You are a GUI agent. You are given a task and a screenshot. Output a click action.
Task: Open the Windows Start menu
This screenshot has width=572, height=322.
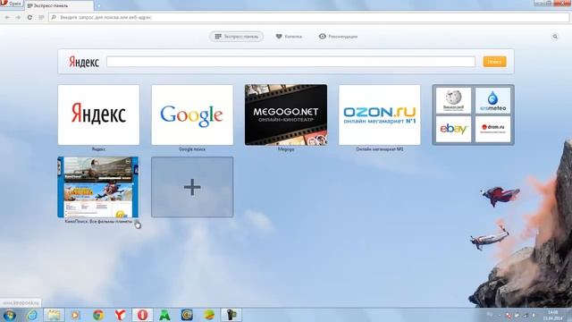point(9,315)
